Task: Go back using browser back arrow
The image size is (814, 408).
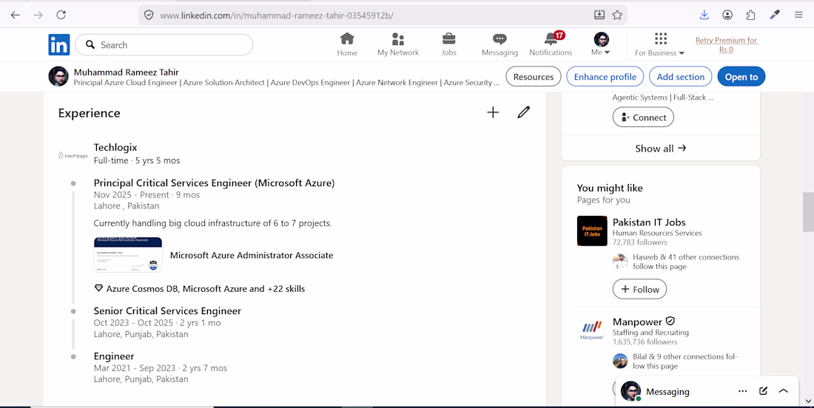Action: [15, 15]
